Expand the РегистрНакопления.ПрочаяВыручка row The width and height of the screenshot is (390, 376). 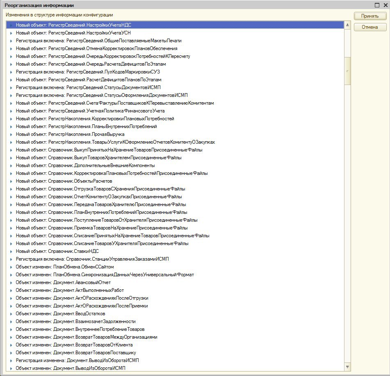pos(11,135)
